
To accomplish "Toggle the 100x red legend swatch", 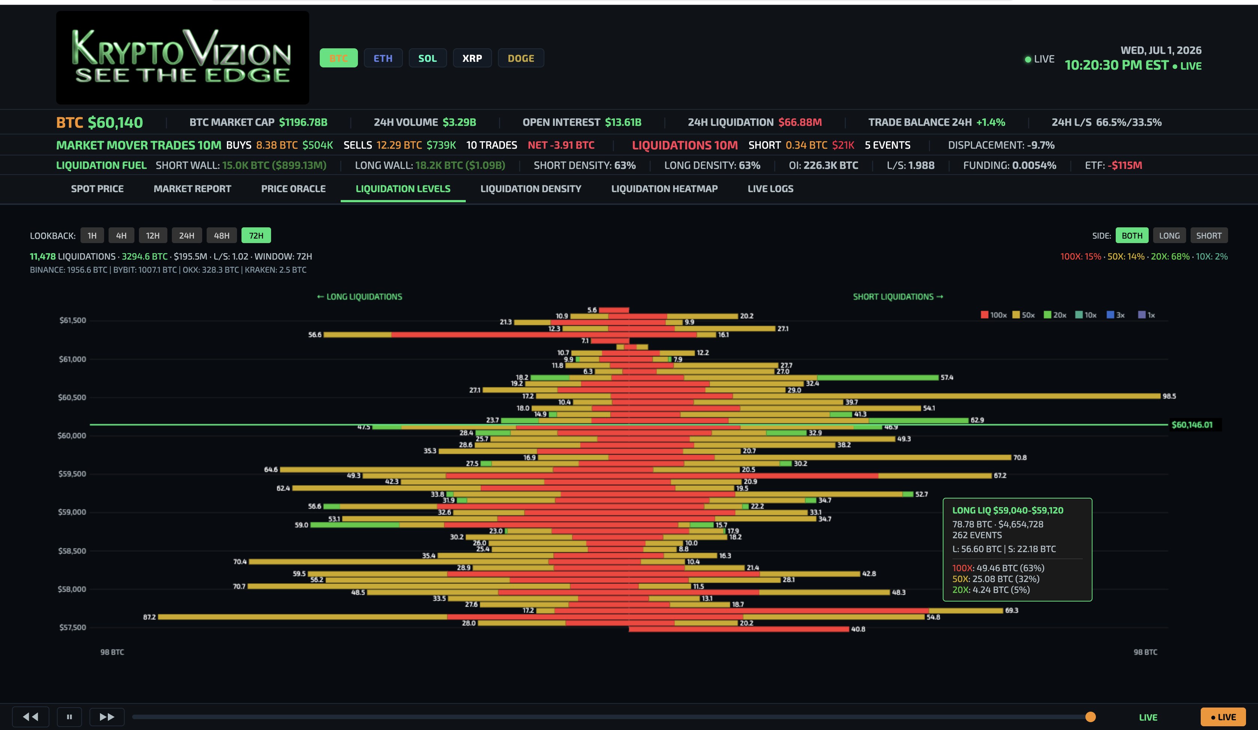I will (x=984, y=315).
